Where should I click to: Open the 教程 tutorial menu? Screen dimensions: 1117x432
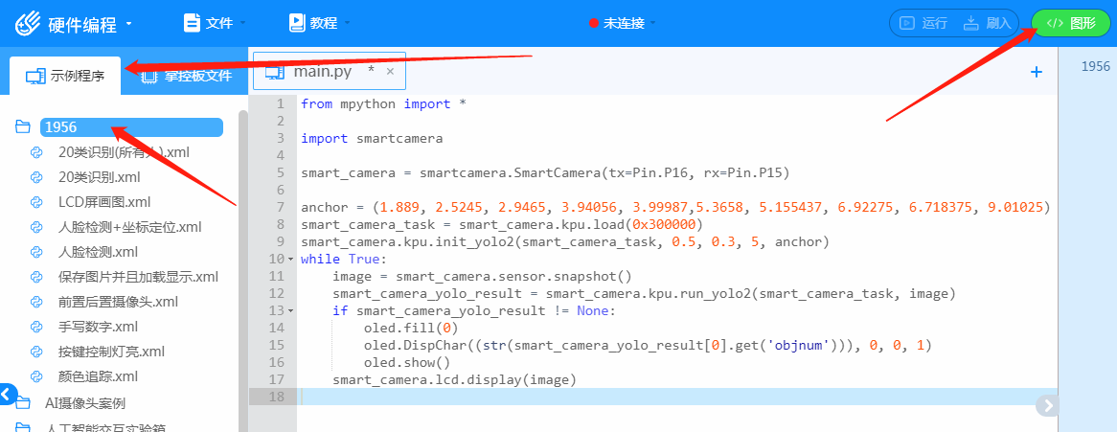320,22
